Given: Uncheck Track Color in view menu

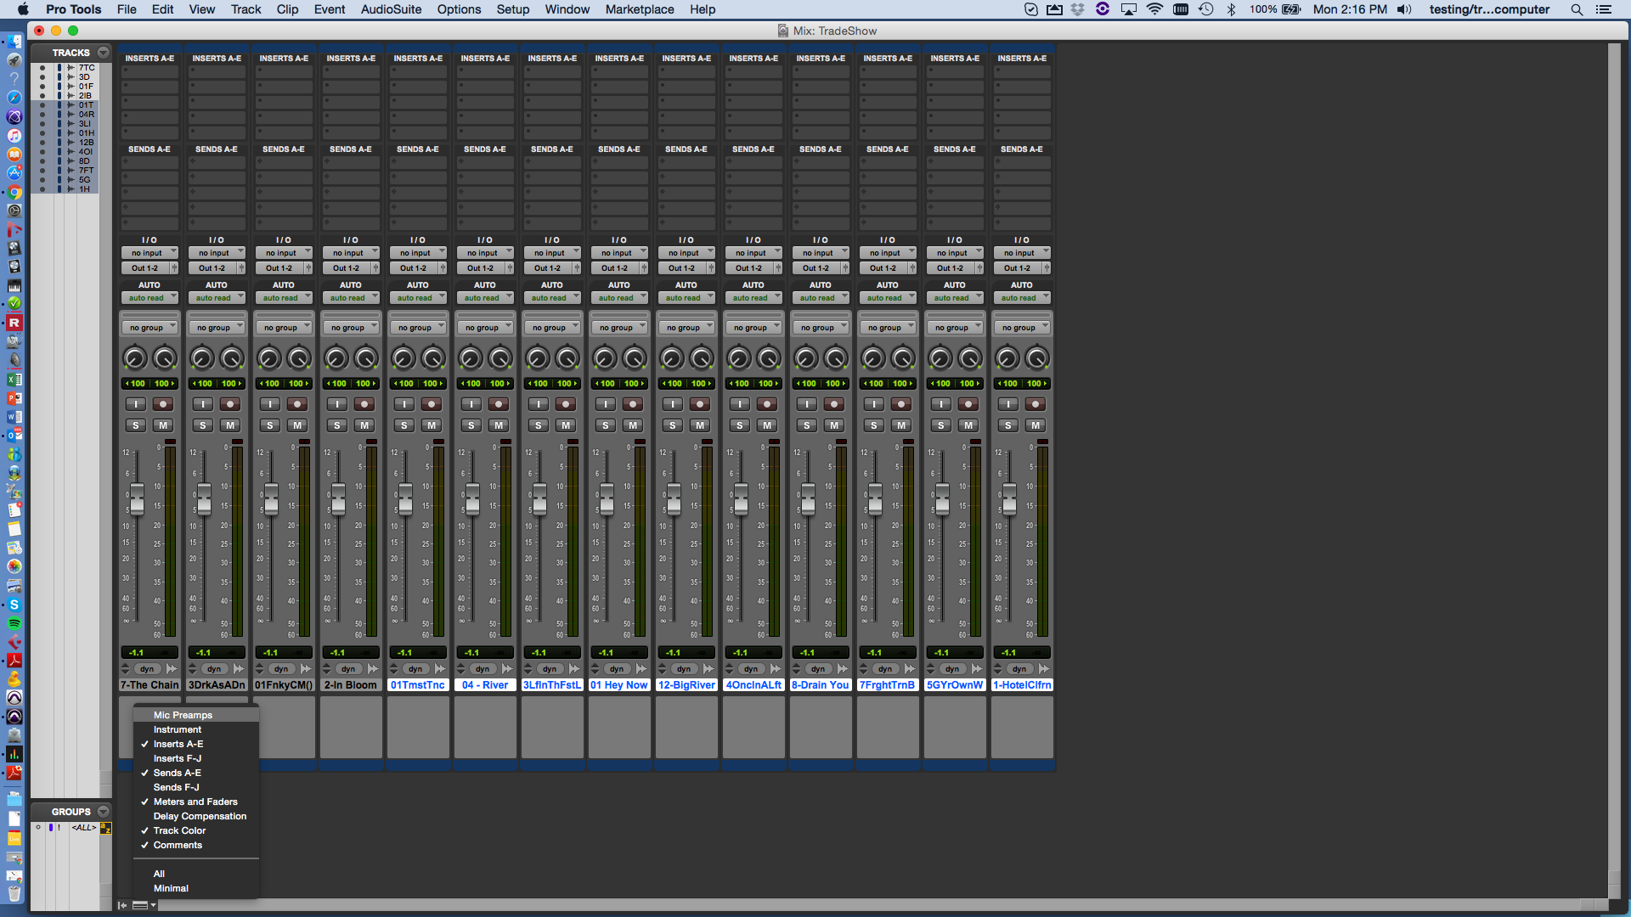Looking at the screenshot, I should coord(179,830).
